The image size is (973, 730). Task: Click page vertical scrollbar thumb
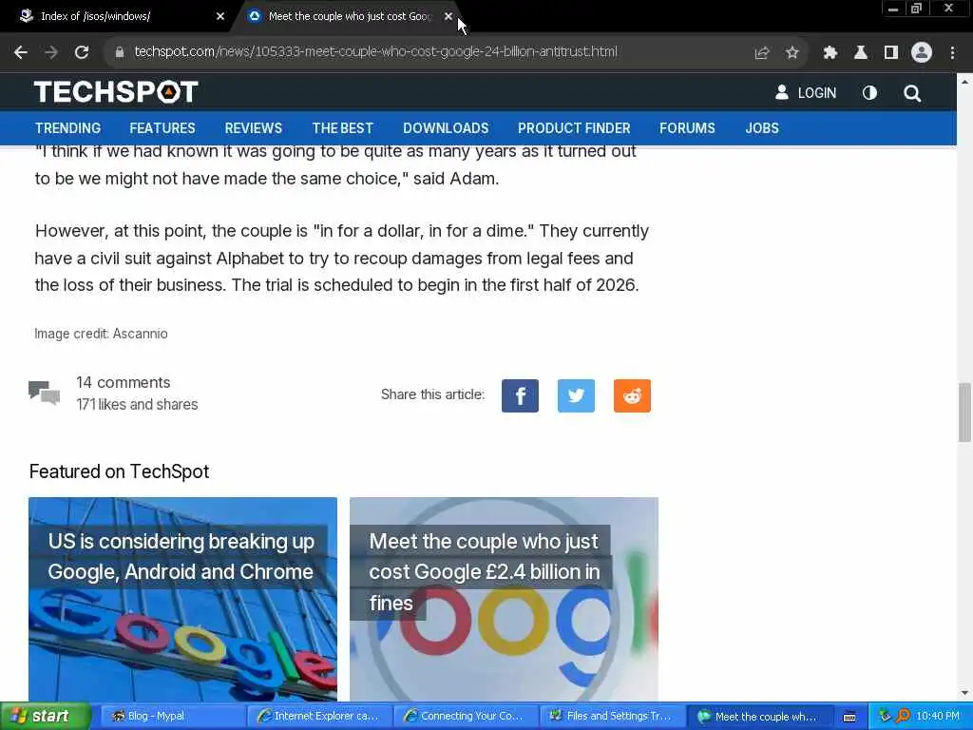[x=964, y=413]
